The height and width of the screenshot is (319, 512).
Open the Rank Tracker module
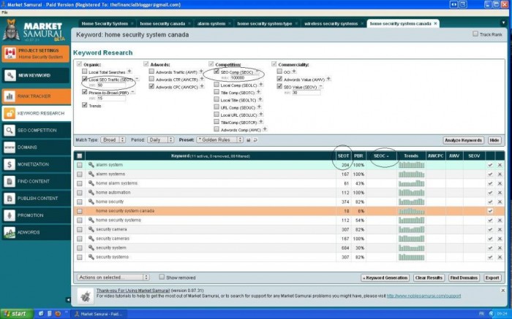[36, 96]
